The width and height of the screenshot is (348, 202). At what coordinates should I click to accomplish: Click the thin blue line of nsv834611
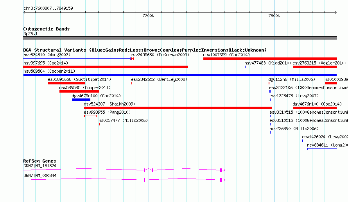coord(322,149)
